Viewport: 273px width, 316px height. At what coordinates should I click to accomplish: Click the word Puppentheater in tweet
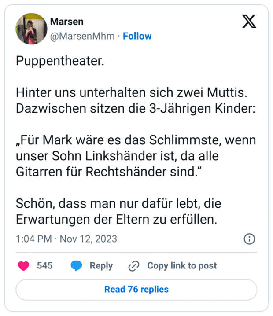pos(60,60)
